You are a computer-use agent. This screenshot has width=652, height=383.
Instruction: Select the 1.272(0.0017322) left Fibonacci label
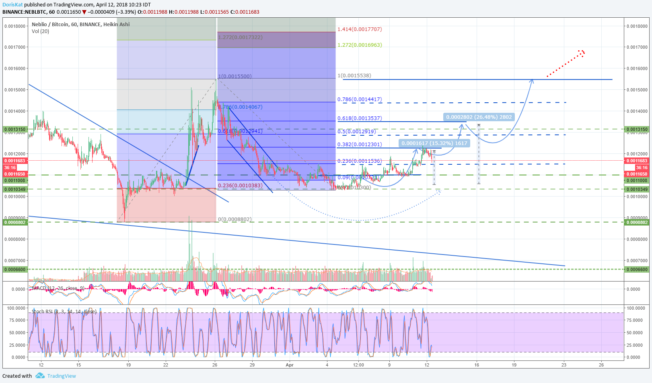tap(241, 37)
